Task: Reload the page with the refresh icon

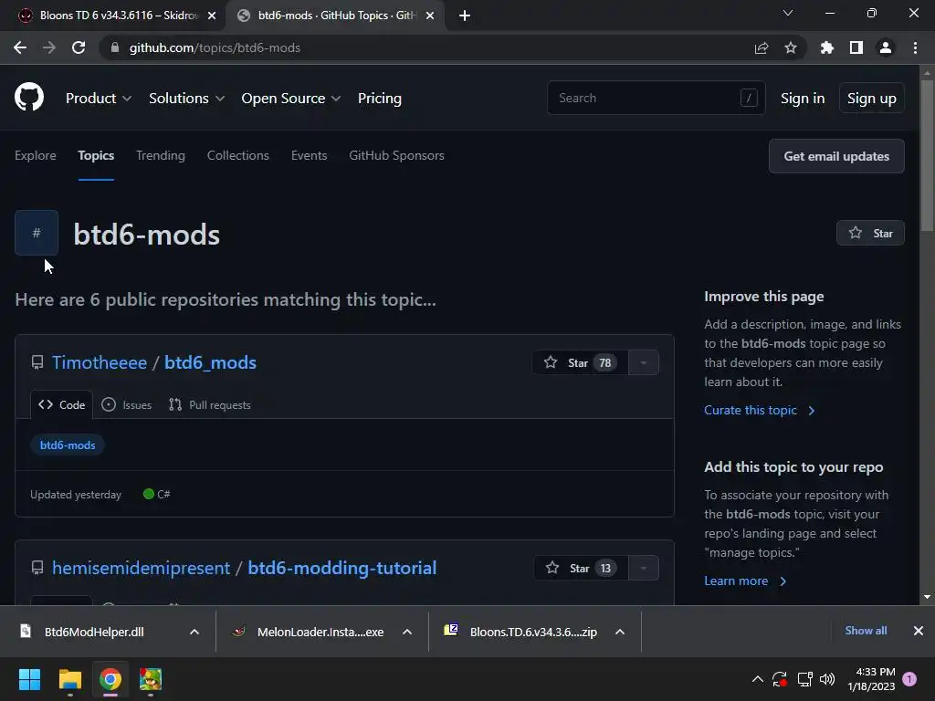Action: click(79, 47)
